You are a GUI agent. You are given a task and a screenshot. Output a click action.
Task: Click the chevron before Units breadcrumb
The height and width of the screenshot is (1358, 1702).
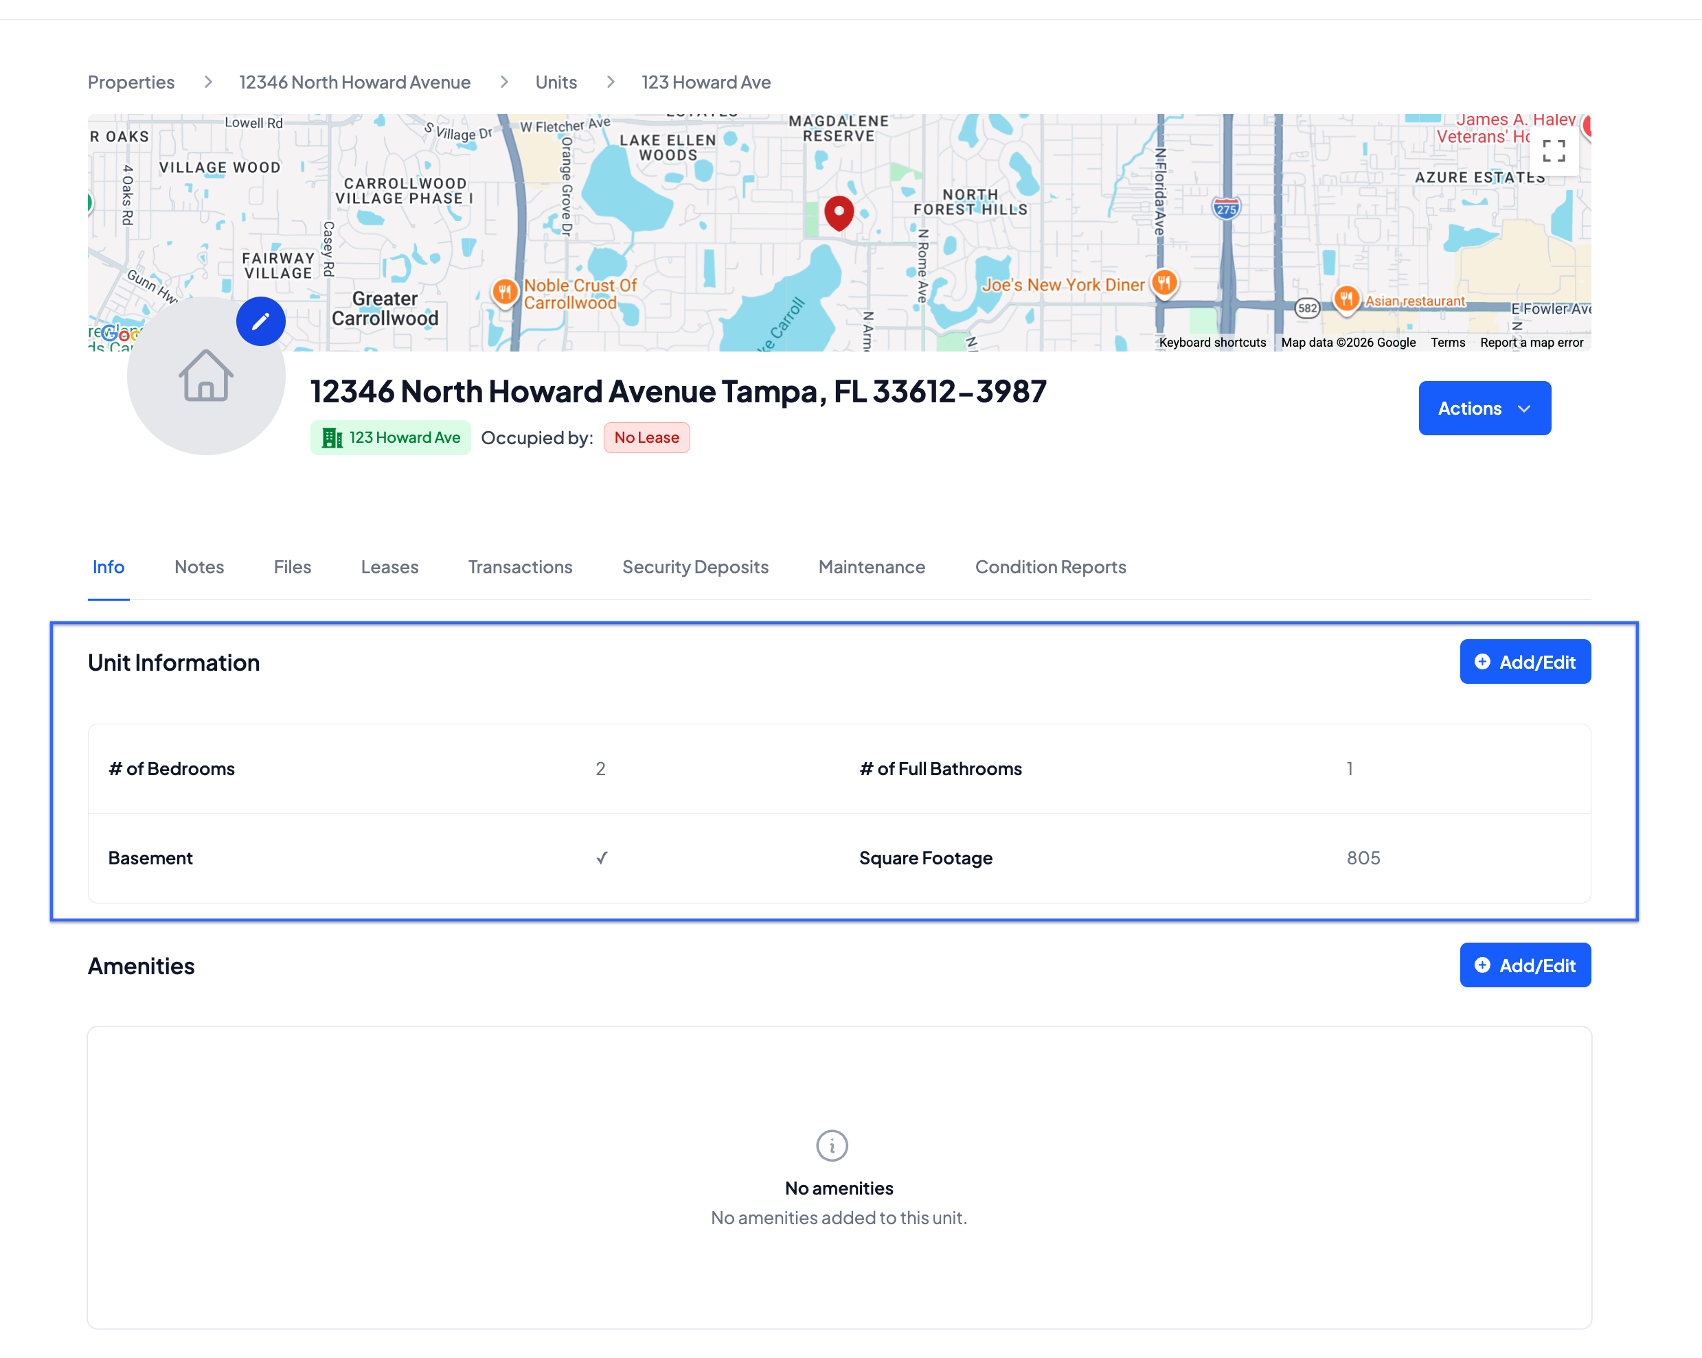tap(503, 82)
